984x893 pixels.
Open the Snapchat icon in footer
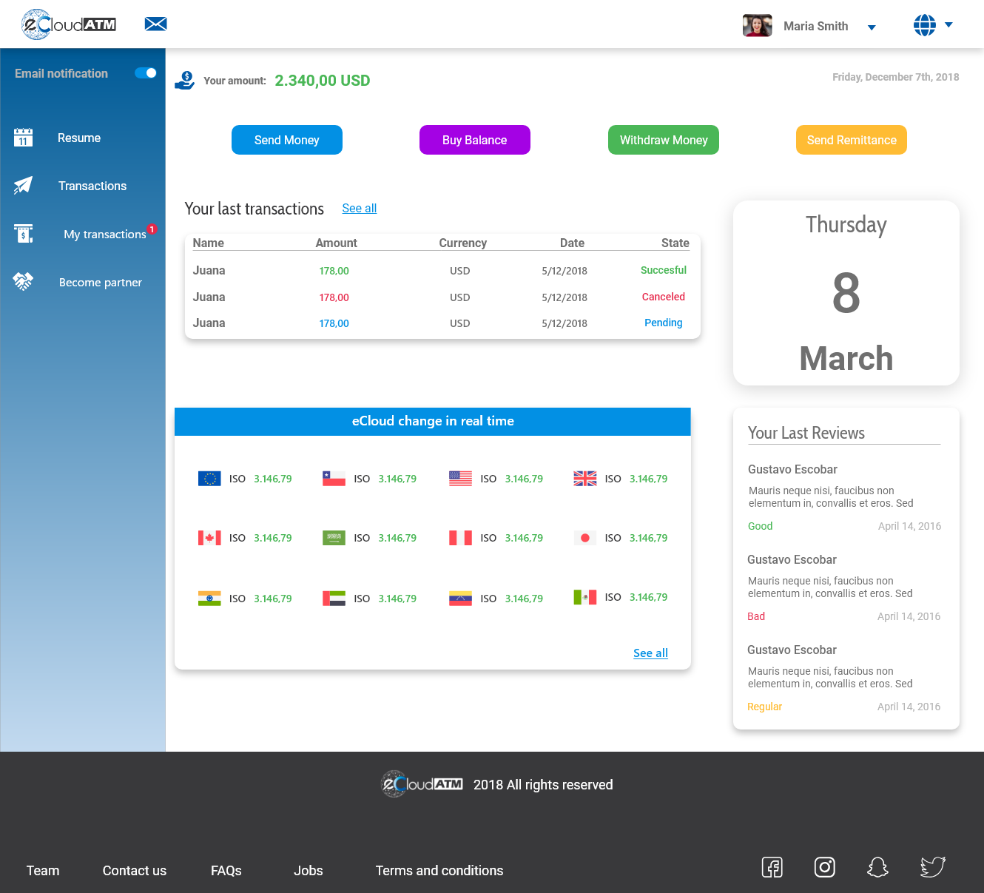pyautogui.click(x=877, y=867)
